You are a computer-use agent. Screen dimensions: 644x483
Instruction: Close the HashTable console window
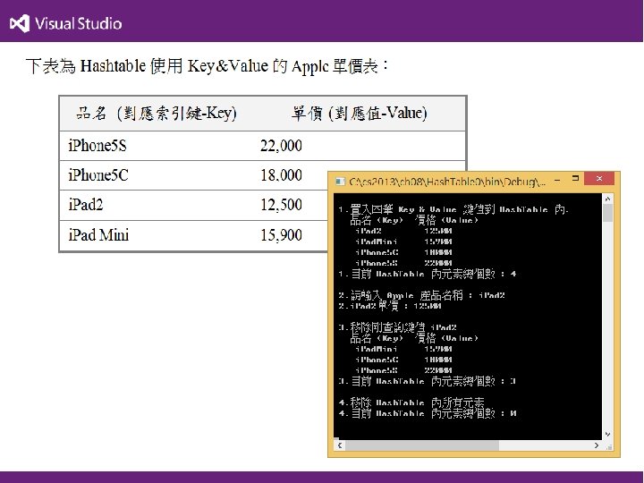click(x=598, y=178)
